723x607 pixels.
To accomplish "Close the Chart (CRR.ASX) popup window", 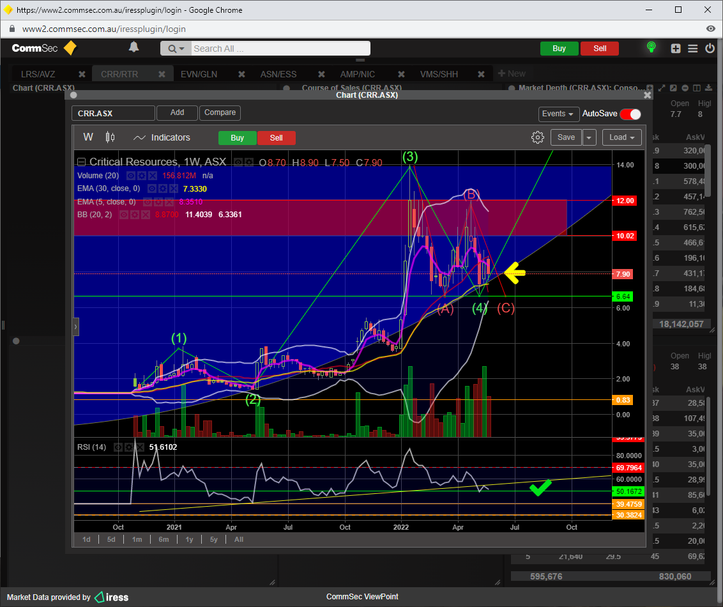I will point(647,95).
